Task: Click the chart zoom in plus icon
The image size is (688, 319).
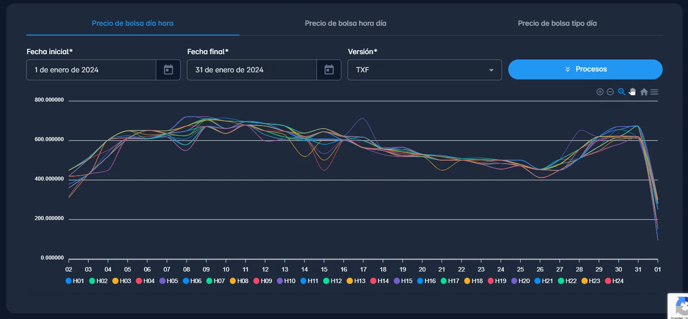Action: [x=600, y=92]
